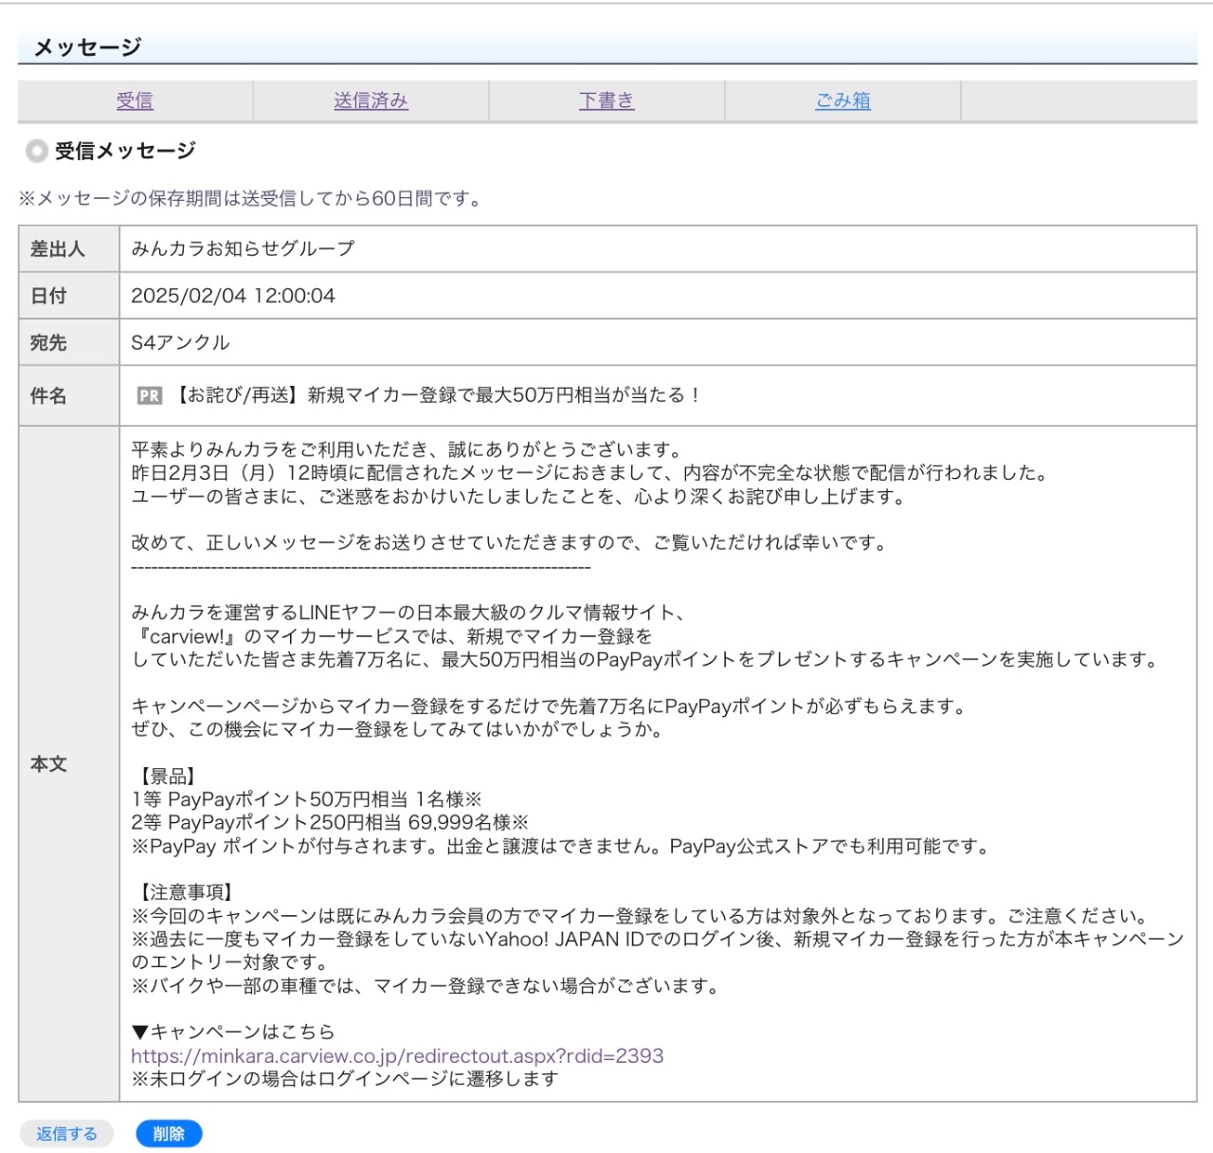Click the 返信する reply button

click(x=66, y=1133)
